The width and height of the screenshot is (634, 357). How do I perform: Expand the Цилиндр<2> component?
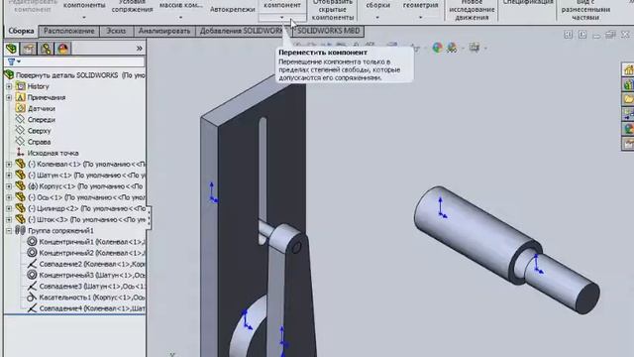pos(9,208)
